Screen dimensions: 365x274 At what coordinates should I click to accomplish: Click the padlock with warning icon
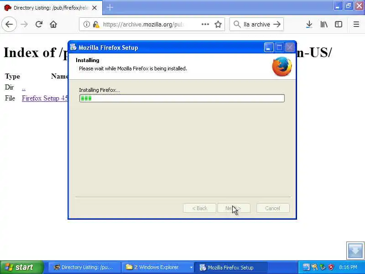(x=96, y=24)
